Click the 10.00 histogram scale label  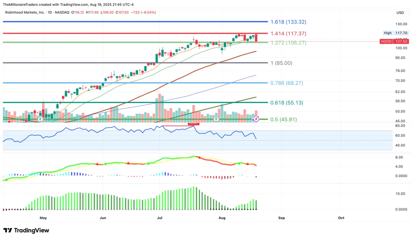click(401, 194)
